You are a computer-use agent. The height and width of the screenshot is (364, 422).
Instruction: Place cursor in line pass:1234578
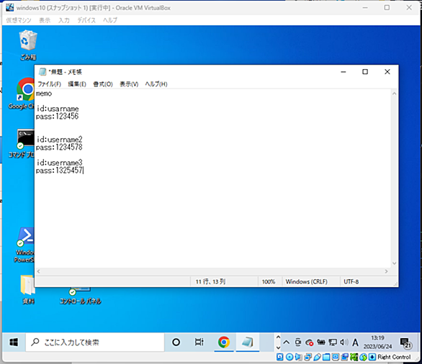[59, 147]
